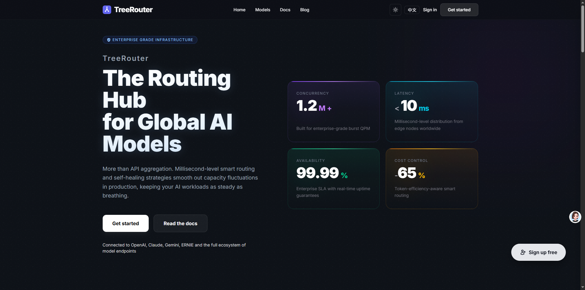The height and width of the screenshot is (290, 585).
Task: Switch language with the 中文 button
Action: (412, 10)
